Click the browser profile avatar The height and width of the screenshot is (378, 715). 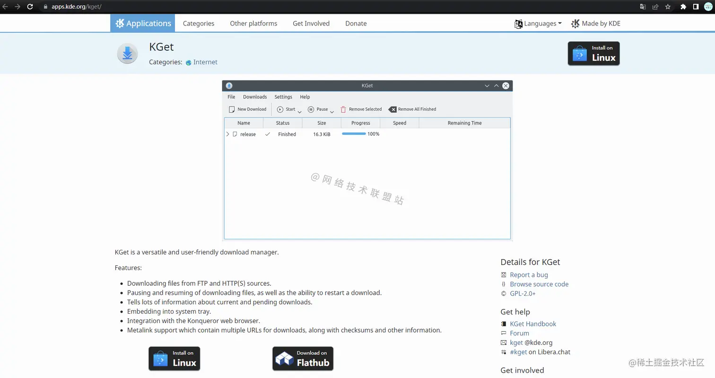[x=708, y=7]
